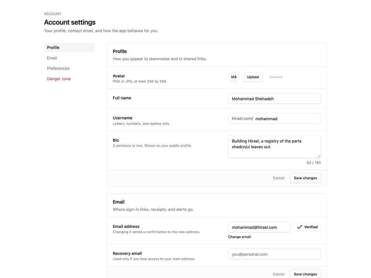Click the Verified checkmark icon
371x278 pixels.
click(300, 227)
